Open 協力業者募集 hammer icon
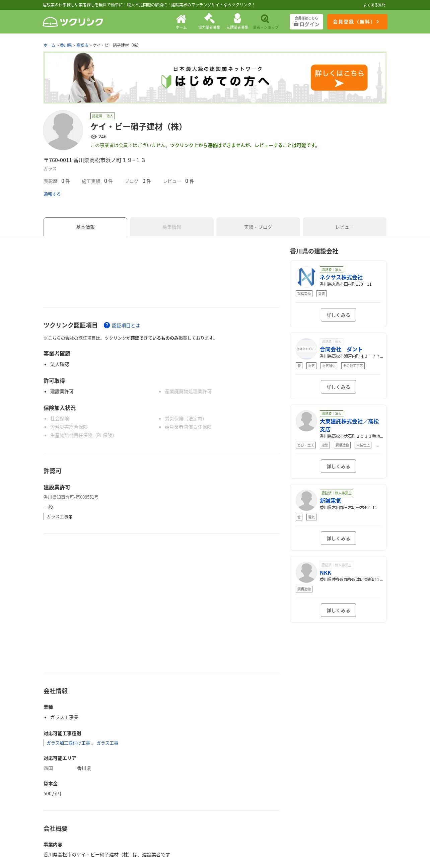Screen dimensions: 430x860 [209, 22]
